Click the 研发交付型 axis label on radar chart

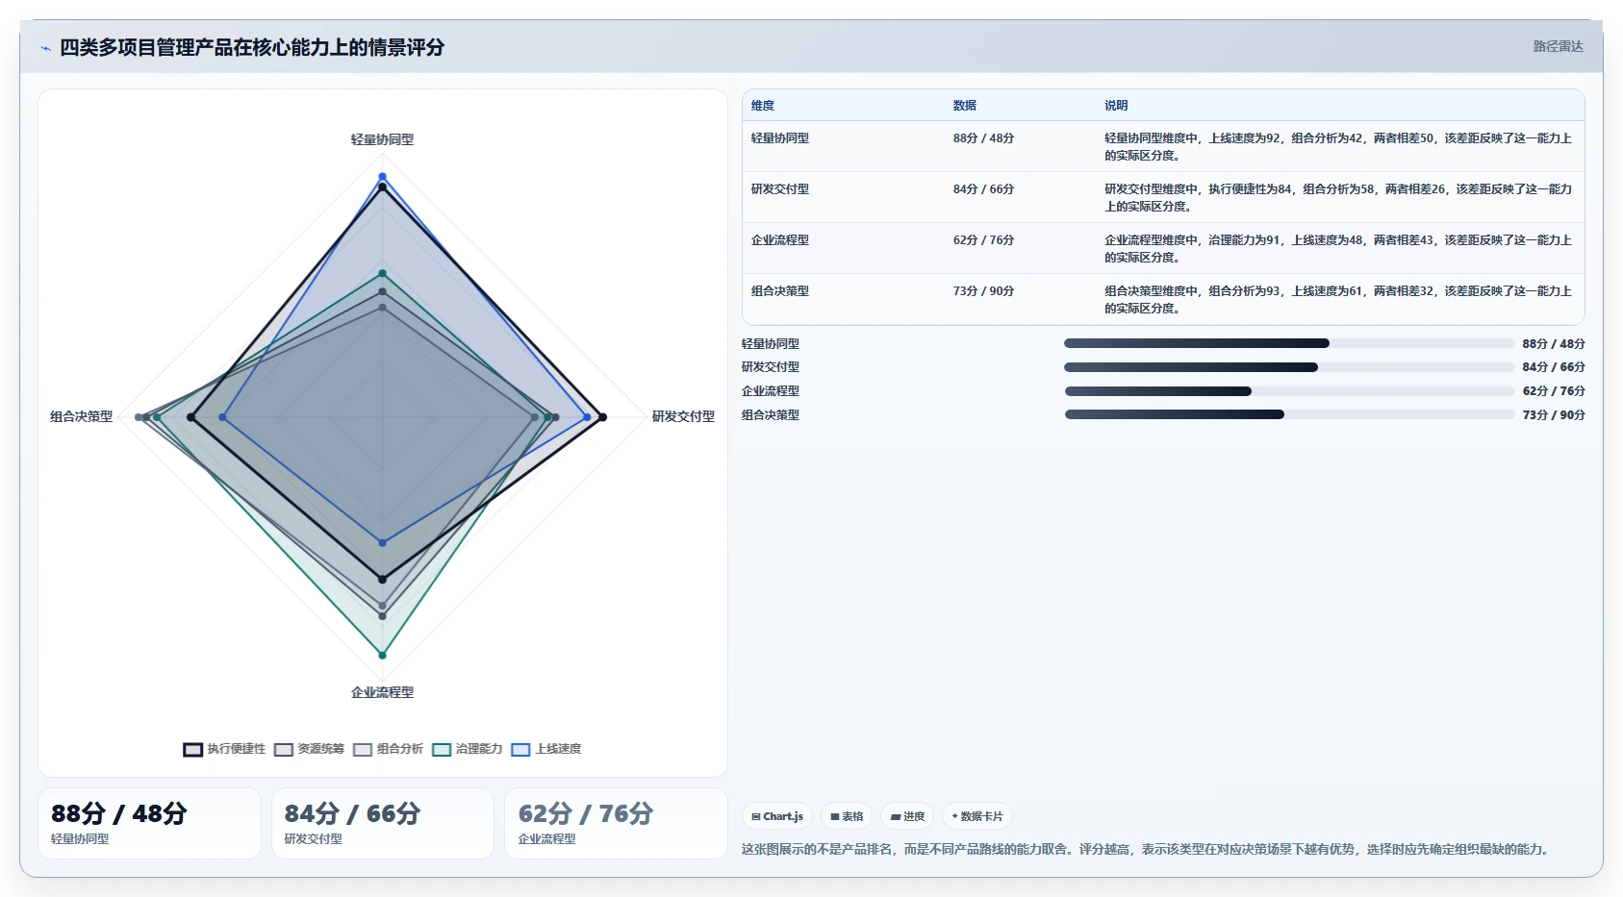pyautogui.click(x=683, y=416)
